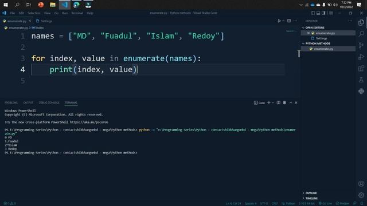Click the Go Live status button
The width and height of the screenshot is (367, 206).
(x=325, y=204)
